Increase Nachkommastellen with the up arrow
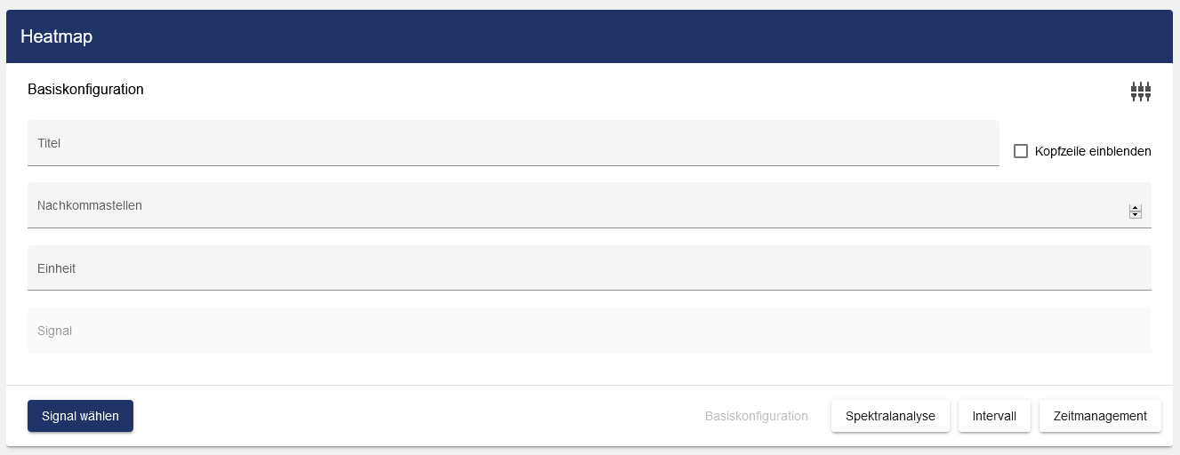Screen dimensions: 1180x455 (x=1135, y=208)
